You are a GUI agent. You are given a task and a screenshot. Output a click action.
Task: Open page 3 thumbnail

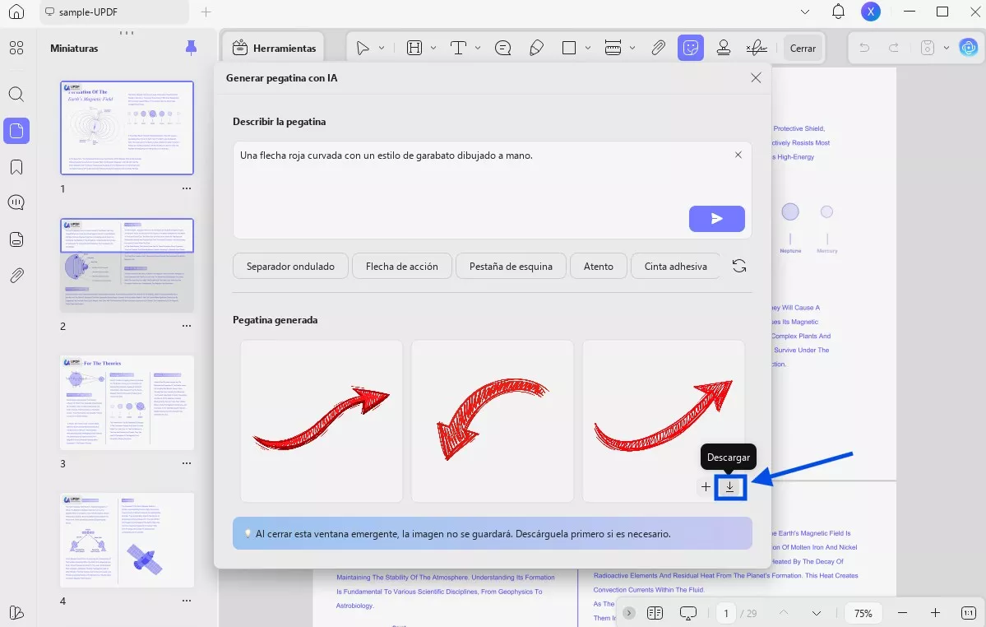(x=127, y=402)
